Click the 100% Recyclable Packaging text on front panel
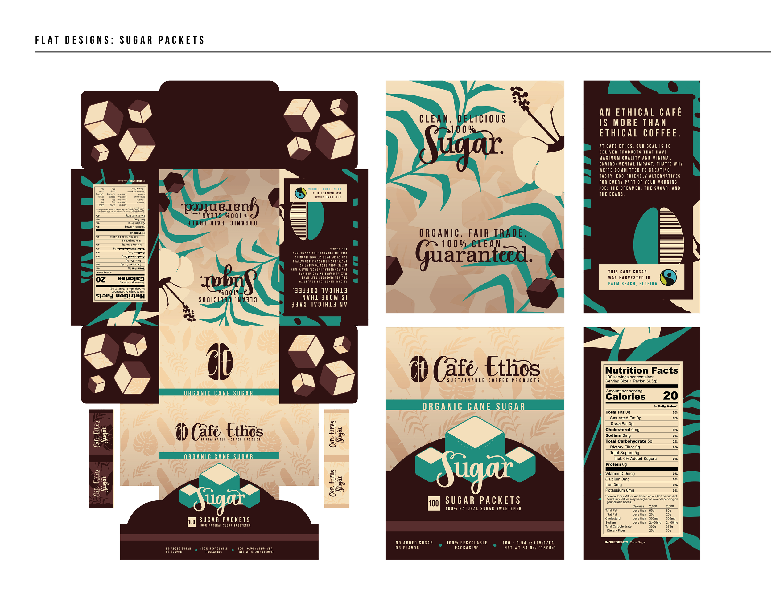Screen dimensions: 771x595 466,545
